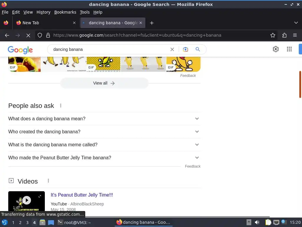The height and width of the screenshot is (227, 302).
Task: Open the File menu
Action: pyautogui.click(x=5, y=12)
